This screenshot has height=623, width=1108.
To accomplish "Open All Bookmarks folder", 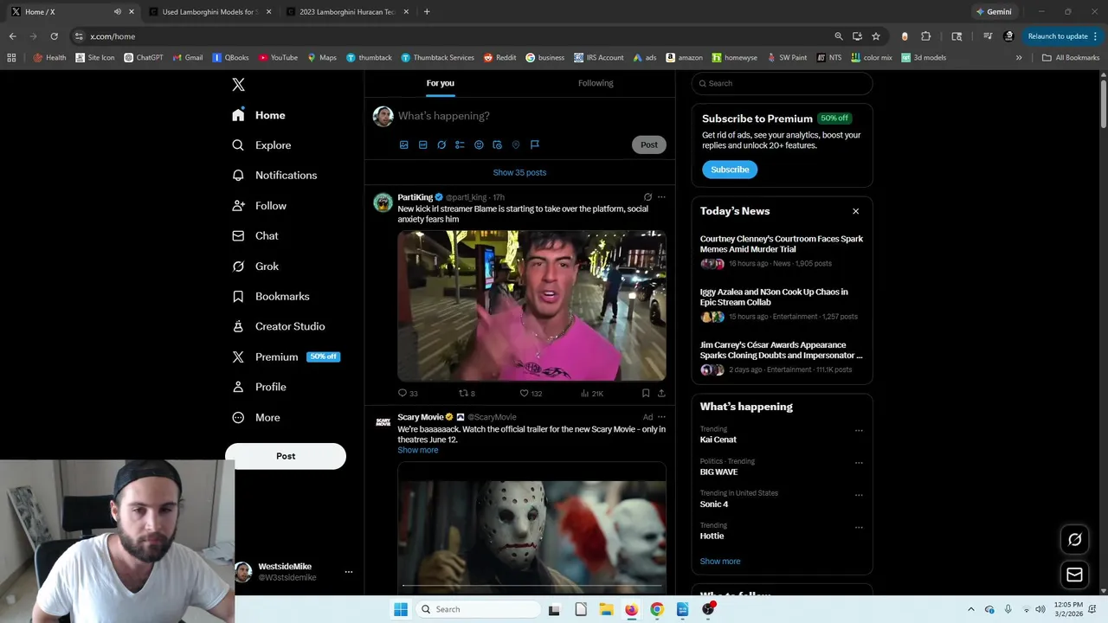I will pyautogui.click(x=1071, y=58).
